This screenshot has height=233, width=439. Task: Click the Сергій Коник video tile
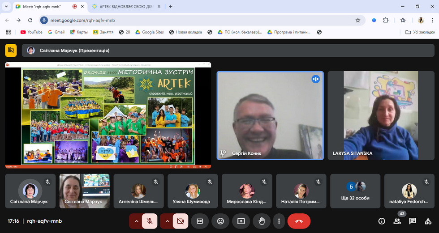coord(270,115)
